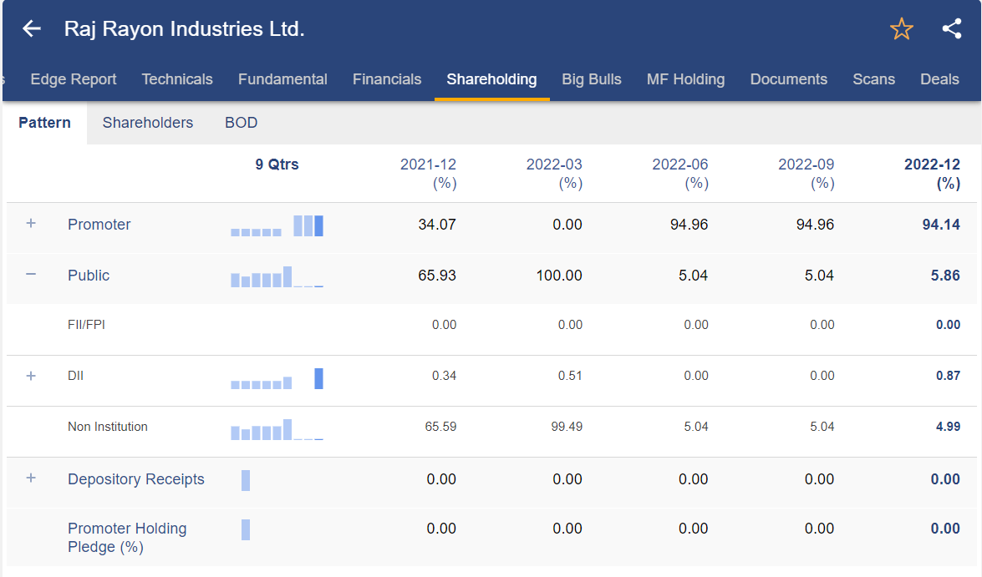Screen dimensions: 982x577
Task: Click the Raj Rayon Industries Ltd. title
Action: pos(184,28)
